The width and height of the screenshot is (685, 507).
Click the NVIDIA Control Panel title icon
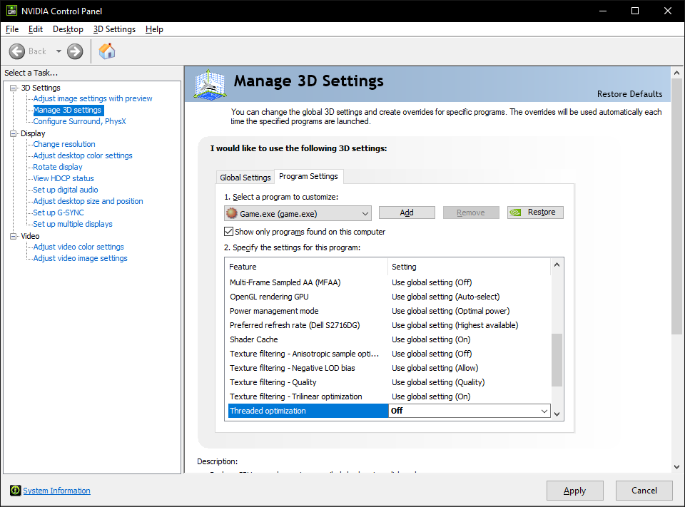pyautogui.click(x=11, y=11)
